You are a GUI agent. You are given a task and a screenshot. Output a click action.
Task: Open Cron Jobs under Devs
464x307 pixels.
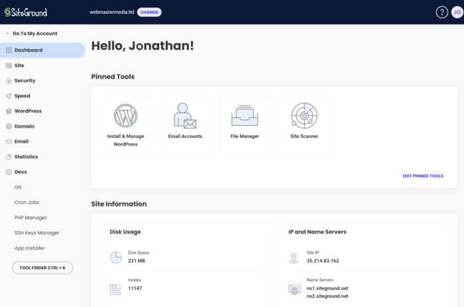tap(27, 202)
